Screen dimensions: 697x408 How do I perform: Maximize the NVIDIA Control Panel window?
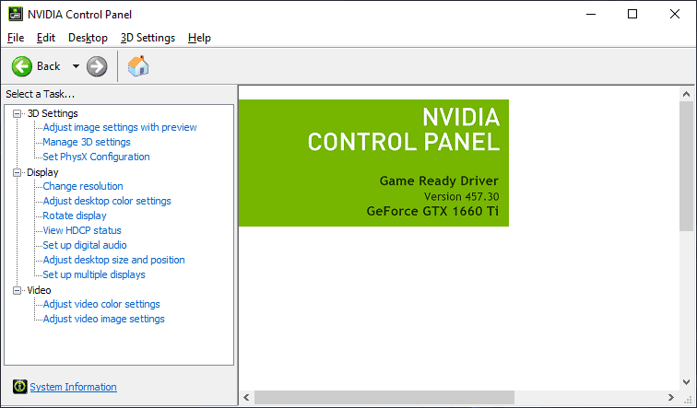632,14
